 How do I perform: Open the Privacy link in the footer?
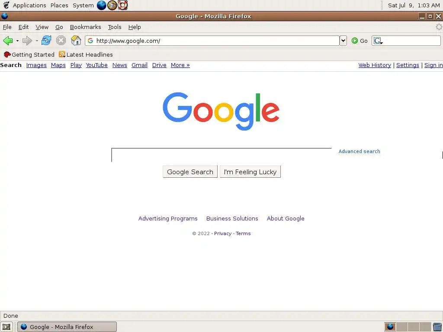click(x=223, y=233)
